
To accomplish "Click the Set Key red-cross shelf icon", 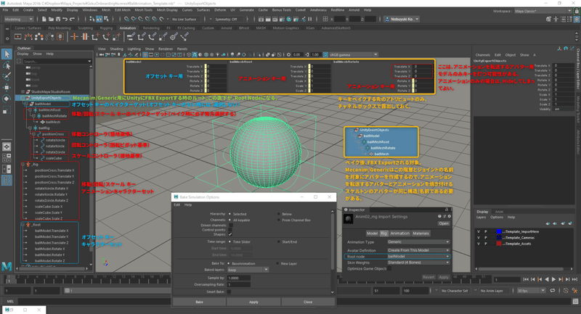I will click(74, 36).
